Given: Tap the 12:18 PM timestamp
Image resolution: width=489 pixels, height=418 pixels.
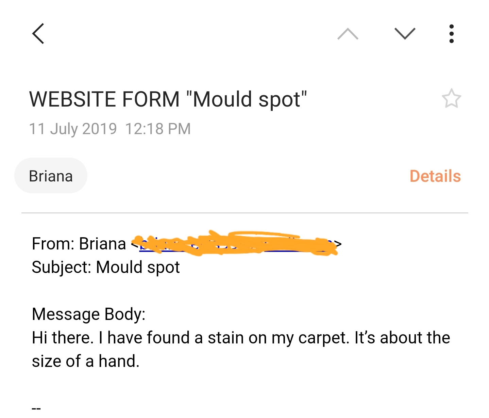Looking at the screenshot, I should click(x=158, y=129).
